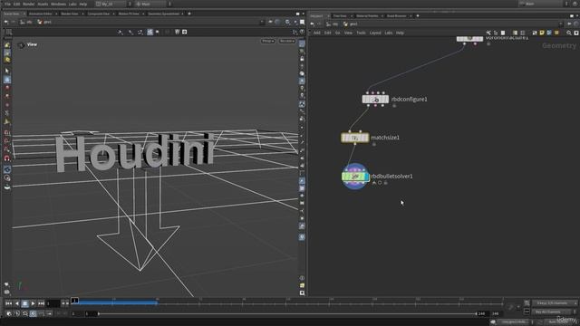Image resolution: width=580 pixels, height=326 pixels.
Task: Click the lock icon in viewport display toolbar
Action: point(302,59)
